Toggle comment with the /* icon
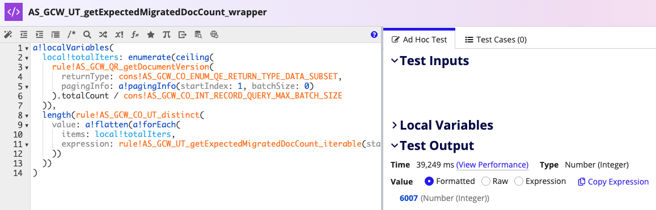This screenshot has width=656, height=210. click(71, 35)
